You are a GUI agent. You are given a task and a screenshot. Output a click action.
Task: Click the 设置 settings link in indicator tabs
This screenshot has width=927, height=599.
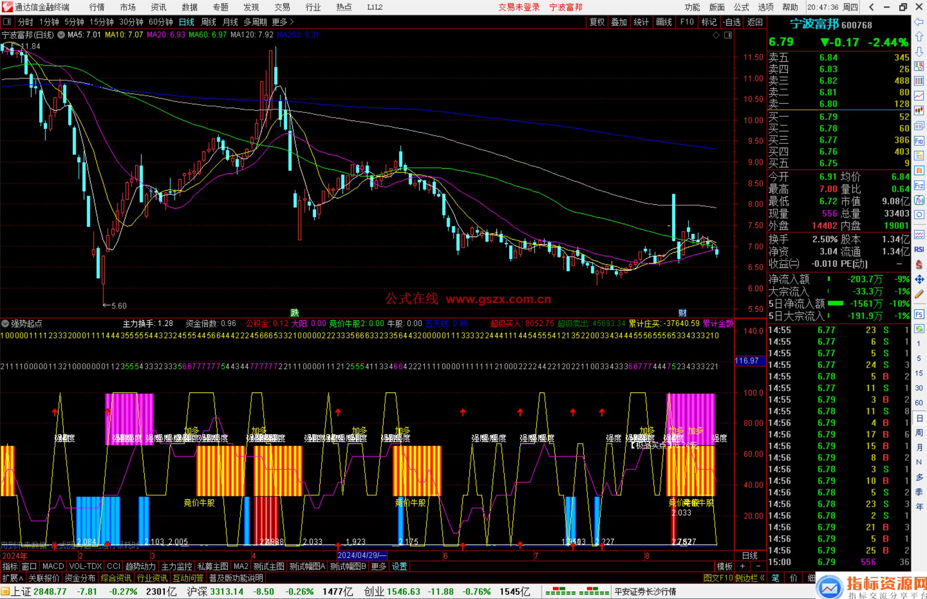pos(399,566)
